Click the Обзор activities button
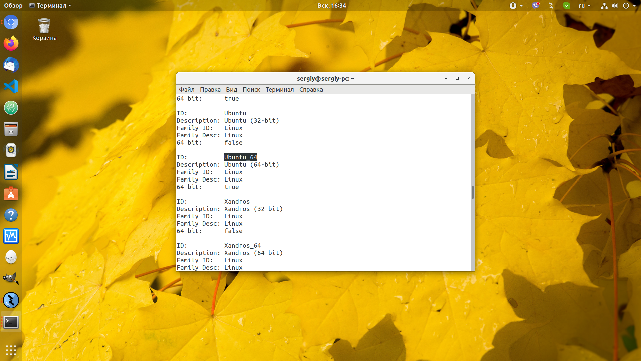This screenshot has height=361, width=641. point(13,5)
